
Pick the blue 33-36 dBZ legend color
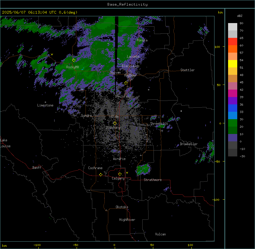233,108
